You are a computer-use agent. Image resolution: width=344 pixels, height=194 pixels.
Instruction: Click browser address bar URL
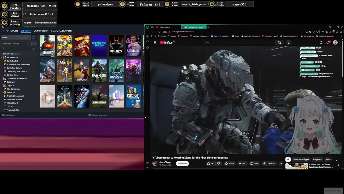pos(183,32)
